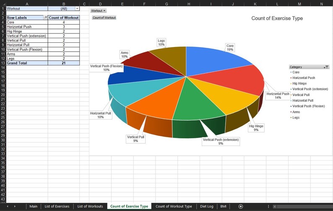Select the Workout cell A1
333x211 pixels.
pos(27,8)
